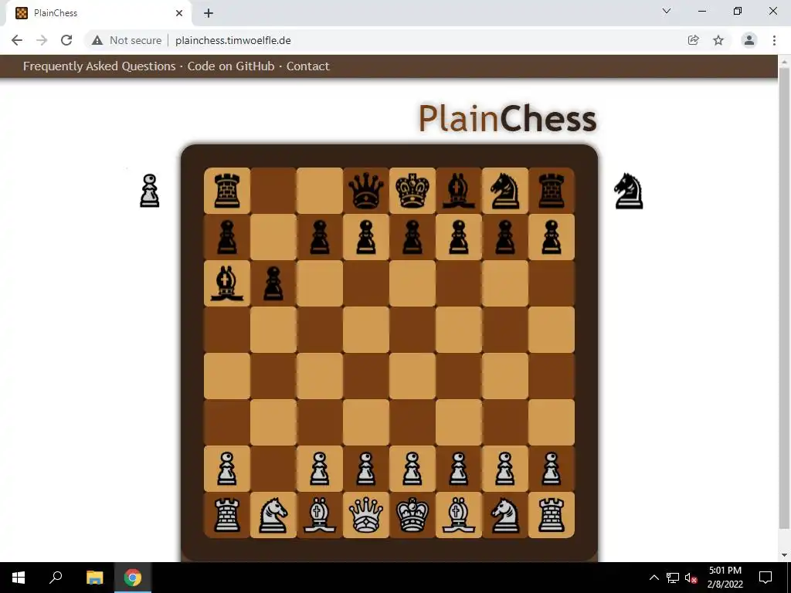The width and height of the screenshot is (791, 593).
Task: Select the black pawn on b6
Action: click(273, 283)
